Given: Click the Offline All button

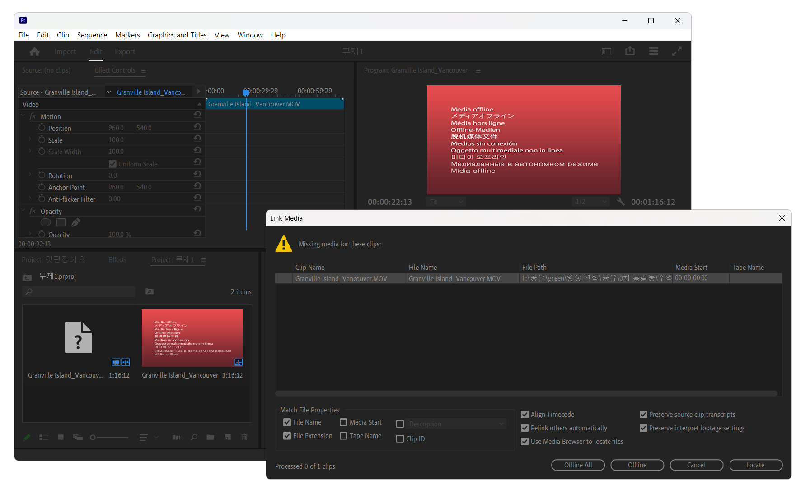Looking at the screenshot, I should click(x=578, y=465).
